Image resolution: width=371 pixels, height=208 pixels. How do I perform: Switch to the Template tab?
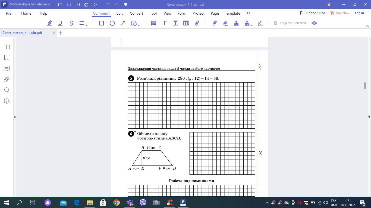(x=232, y=13)
